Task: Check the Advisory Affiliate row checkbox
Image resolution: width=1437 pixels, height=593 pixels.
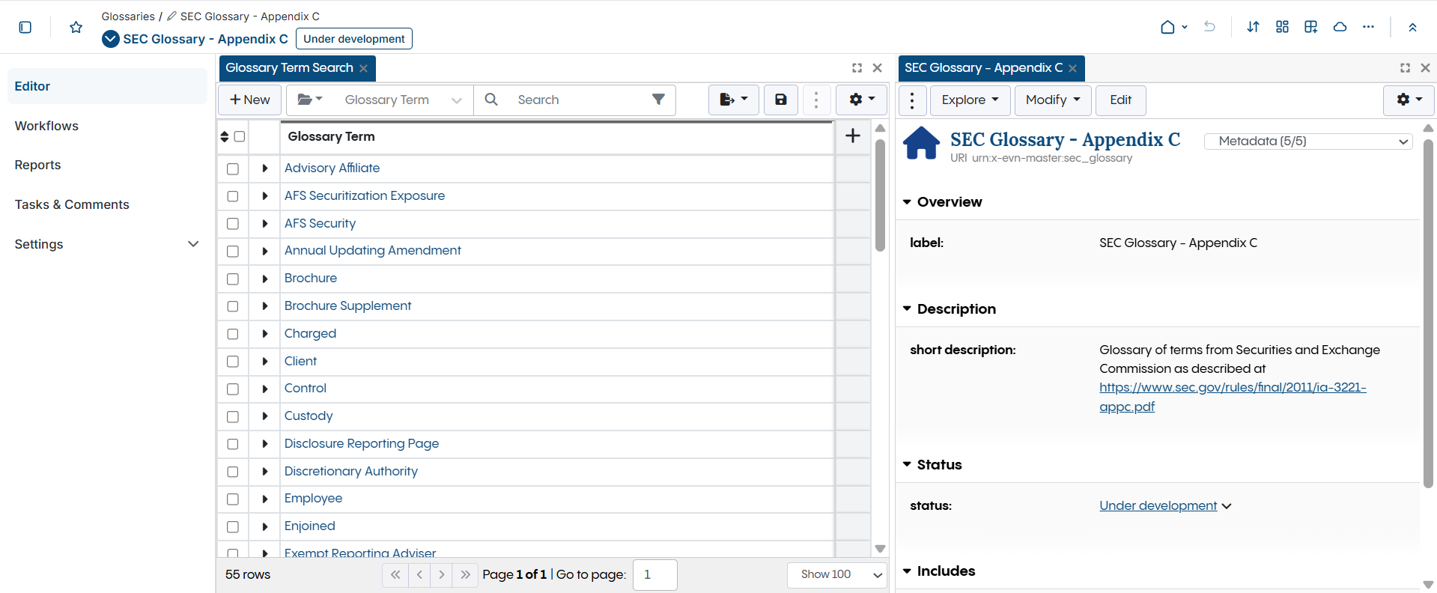Action: click(233, 168)
